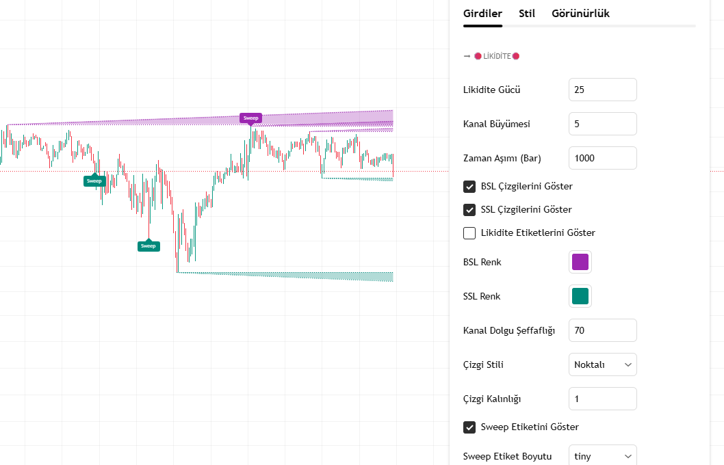Open the purple BSL Renk swatch
Screen dimensions: 724x465
point(580,262)
